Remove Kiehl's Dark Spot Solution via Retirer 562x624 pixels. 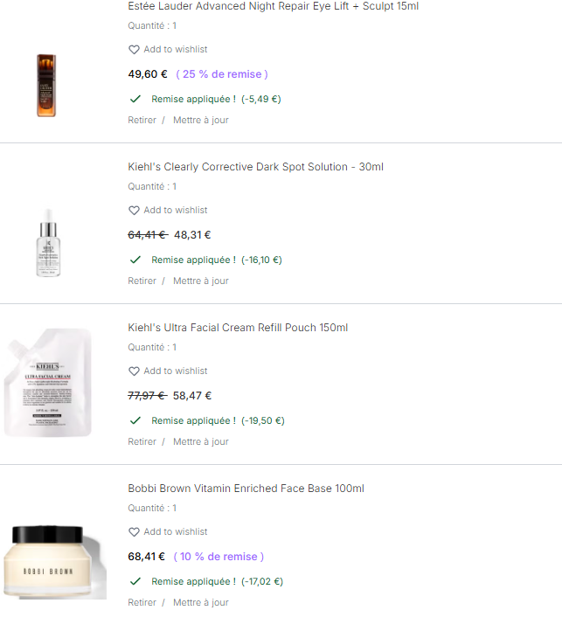pos(142,281)
